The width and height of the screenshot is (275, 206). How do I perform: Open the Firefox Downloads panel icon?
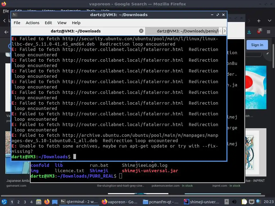tap(249, 32)
